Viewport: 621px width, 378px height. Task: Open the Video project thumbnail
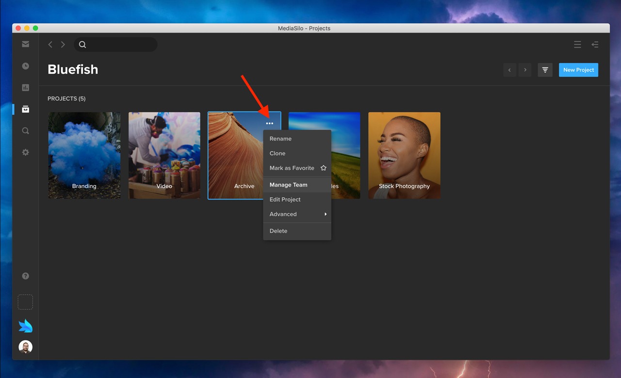[164, 156]
